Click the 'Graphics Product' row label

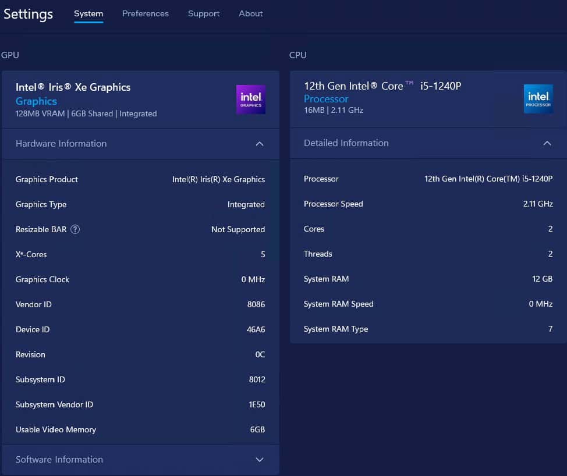click(47, 179)
